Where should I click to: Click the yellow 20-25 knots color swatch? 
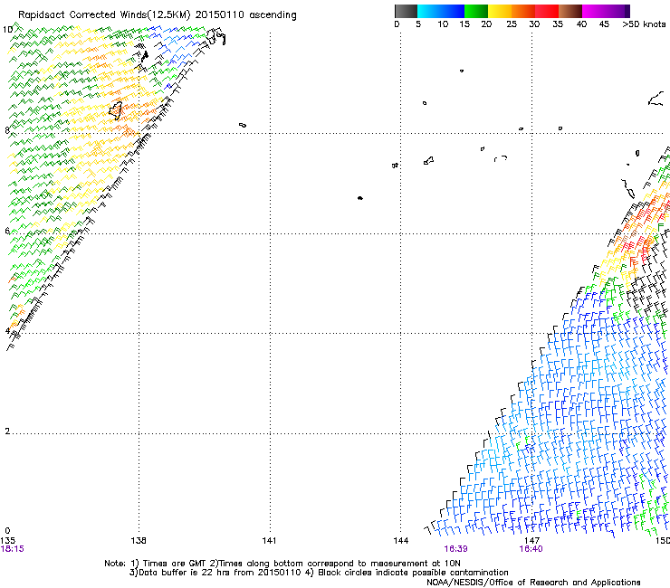pyautogui.click(x=500, y=11)
